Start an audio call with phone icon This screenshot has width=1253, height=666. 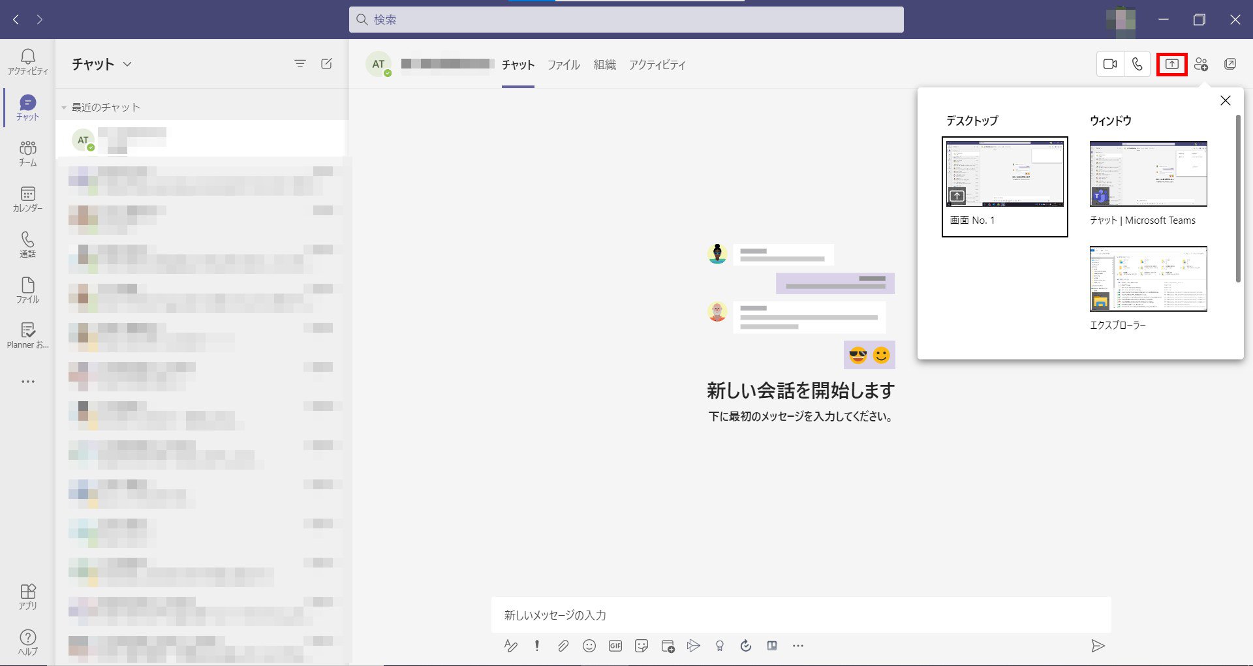1137,64
